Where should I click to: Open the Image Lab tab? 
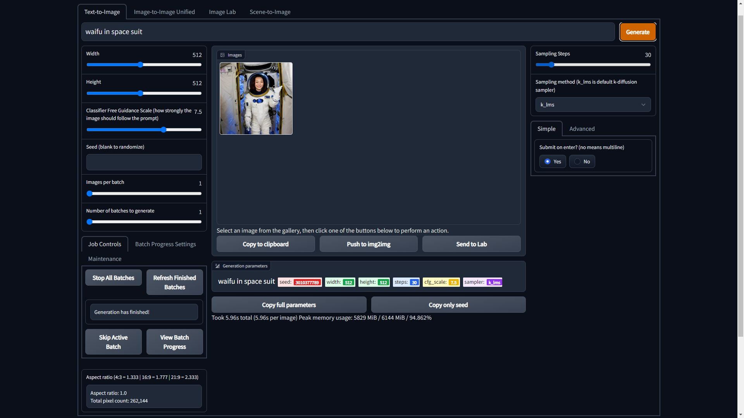pos(222,12)
